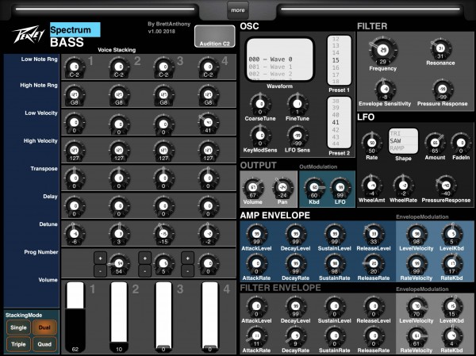The image size is (476, 356).
Task: Click the OutModulation Kbd knob
Action: tap(314, 189)
